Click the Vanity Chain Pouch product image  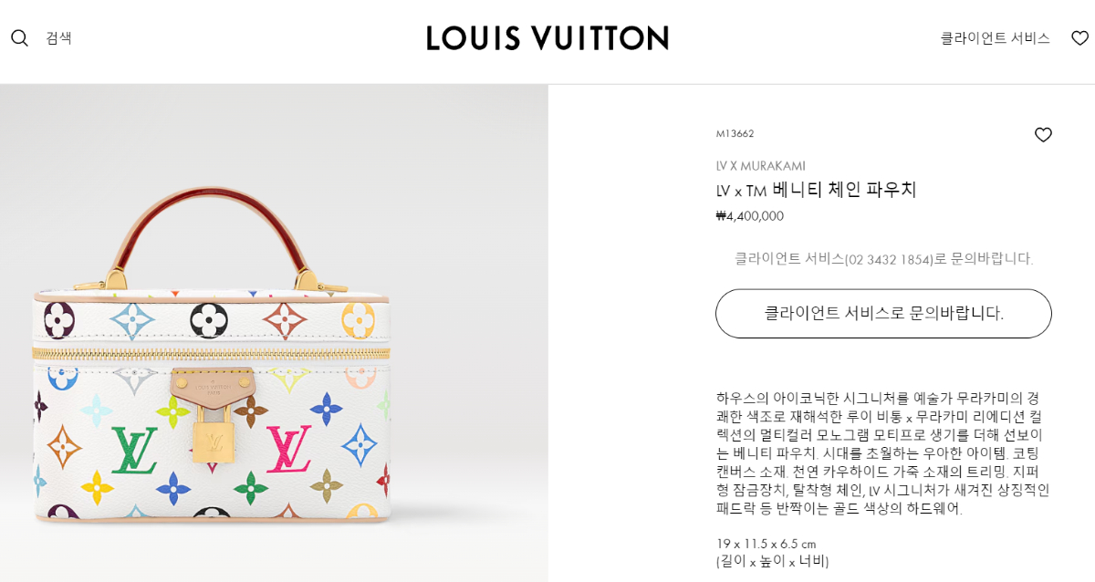(274, 334)
